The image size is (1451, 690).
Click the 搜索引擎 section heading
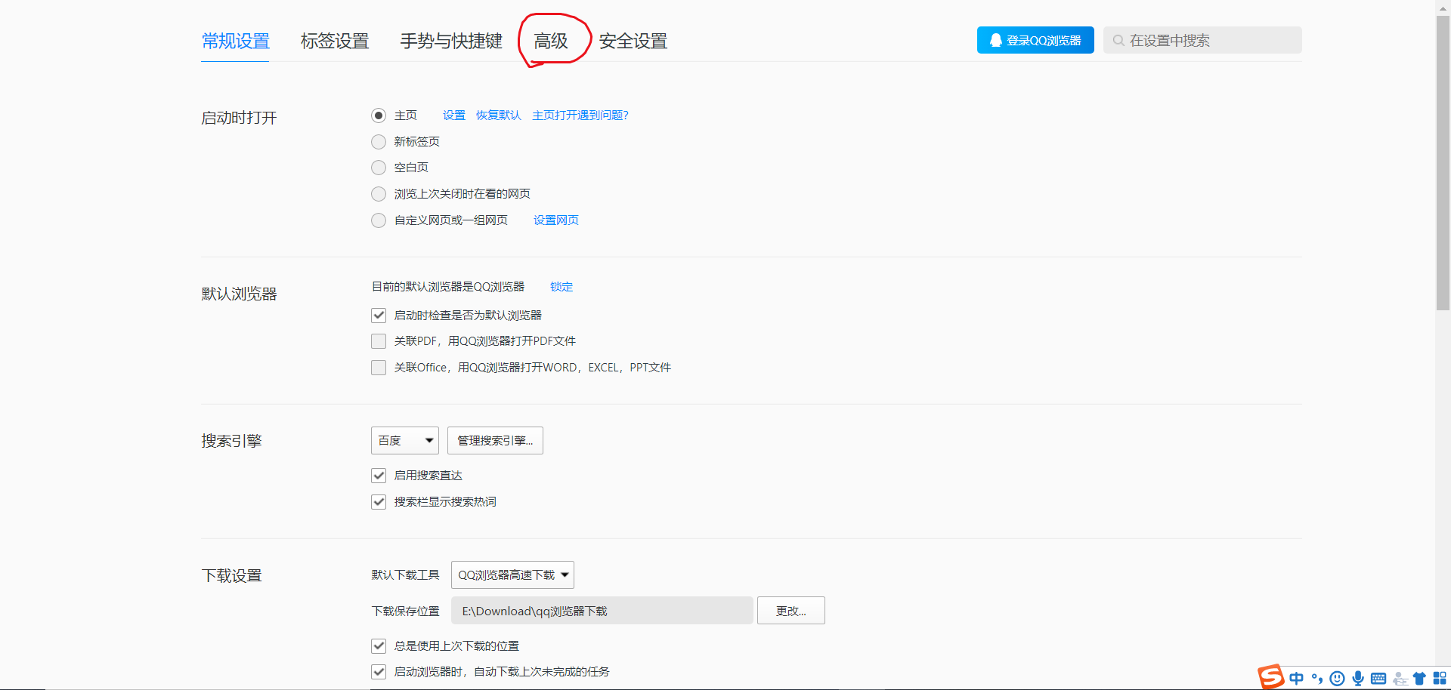(231, 441)
